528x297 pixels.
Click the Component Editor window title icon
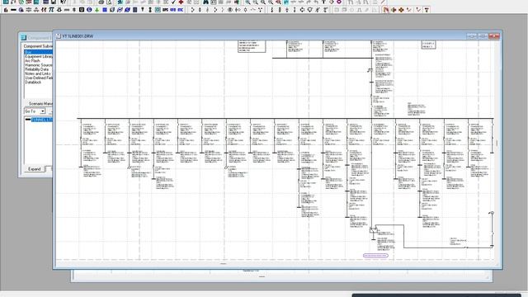pos(23,37)
